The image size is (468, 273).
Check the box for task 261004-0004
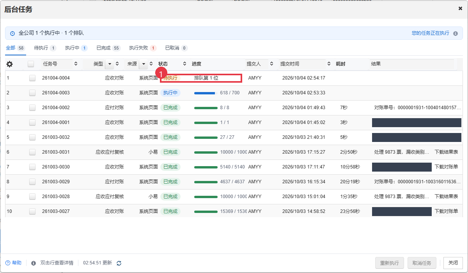pyautogui.click(x=32, y=78)
